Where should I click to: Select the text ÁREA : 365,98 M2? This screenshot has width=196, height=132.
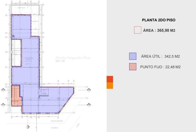[x=159, y=30]
